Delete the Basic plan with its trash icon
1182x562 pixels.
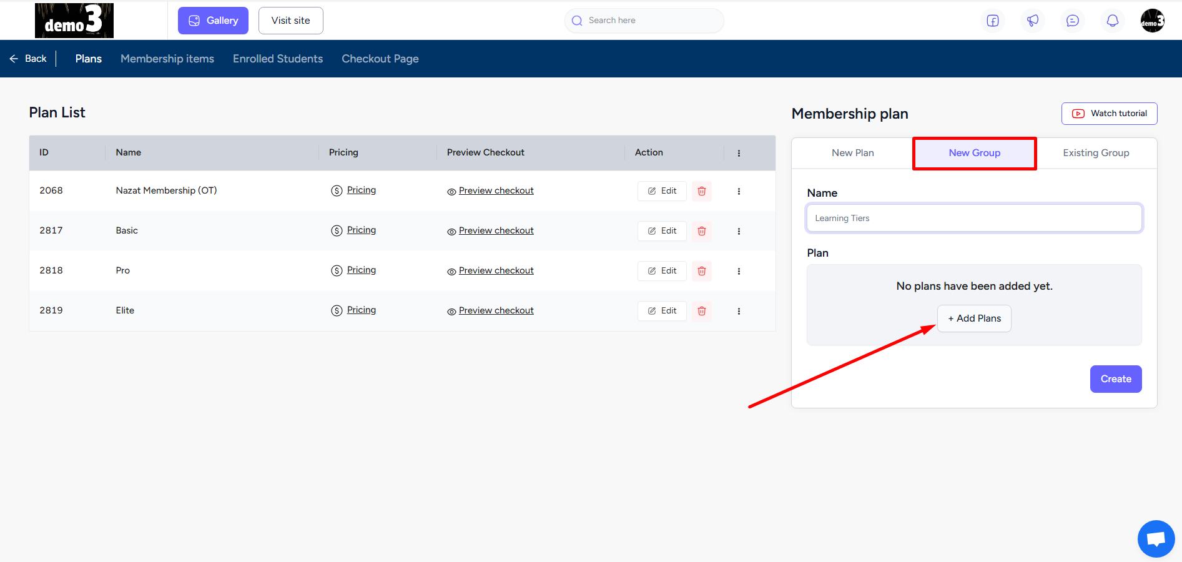[x=702, y=231]
